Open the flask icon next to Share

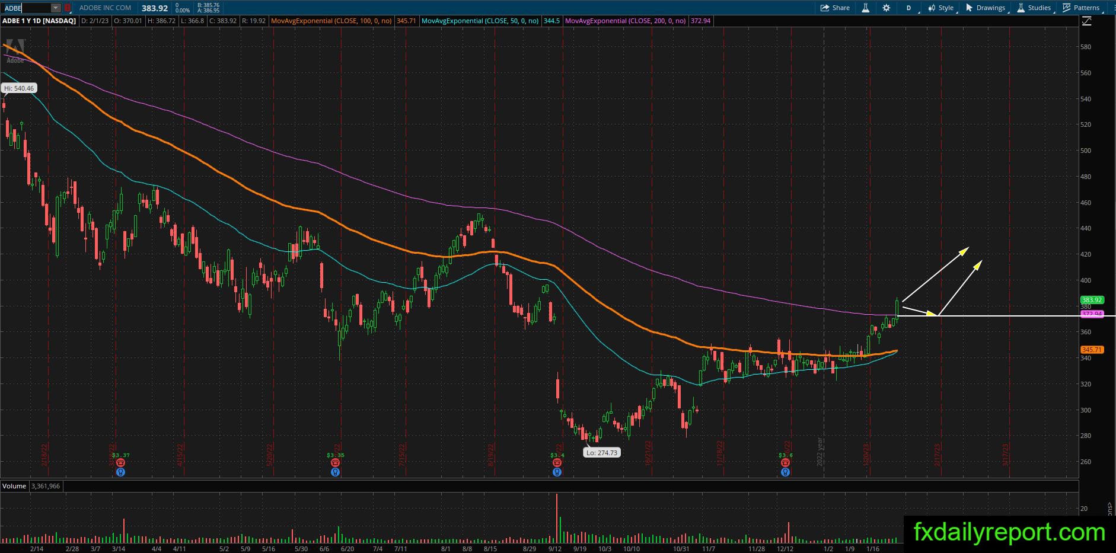coord(866,8)
